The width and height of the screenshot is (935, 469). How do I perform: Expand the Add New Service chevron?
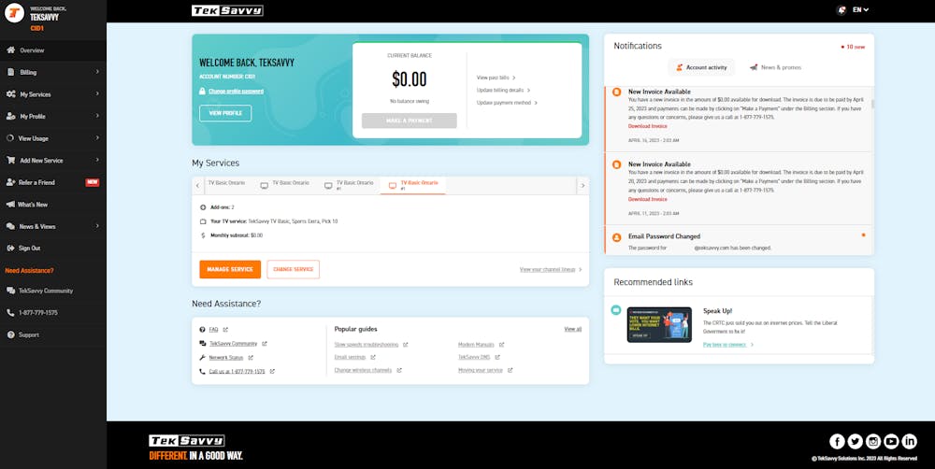(96, 161)
